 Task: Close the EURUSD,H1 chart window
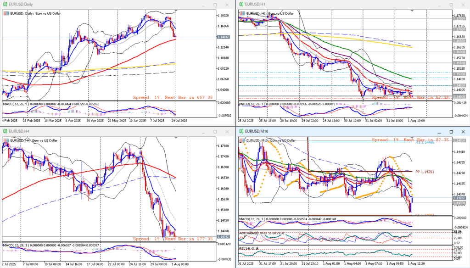click(x=463, y=5)
